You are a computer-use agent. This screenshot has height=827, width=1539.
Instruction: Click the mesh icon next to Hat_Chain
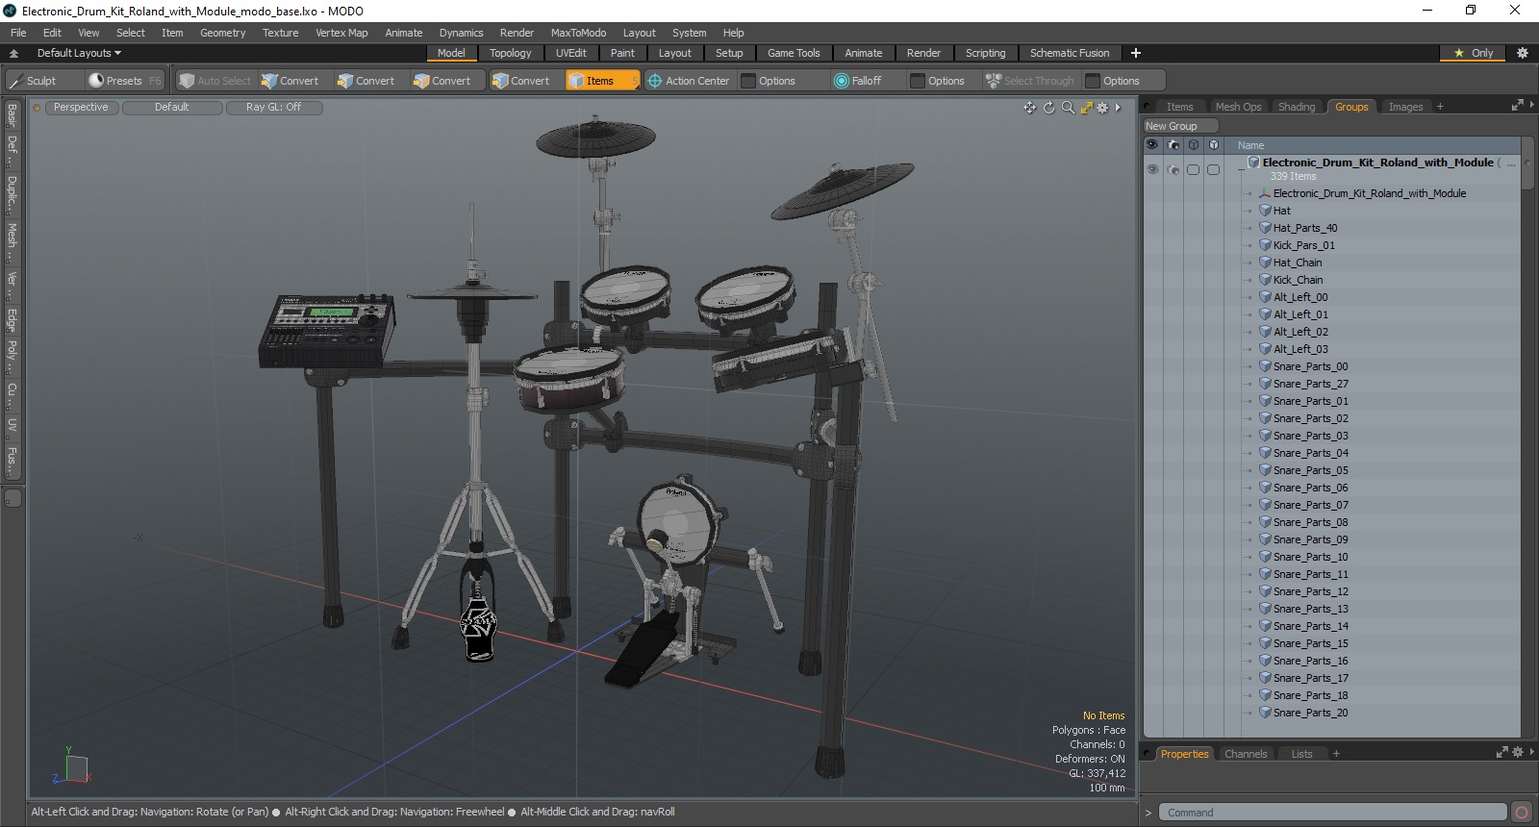pyautogui.click(x=1265, y=263)
